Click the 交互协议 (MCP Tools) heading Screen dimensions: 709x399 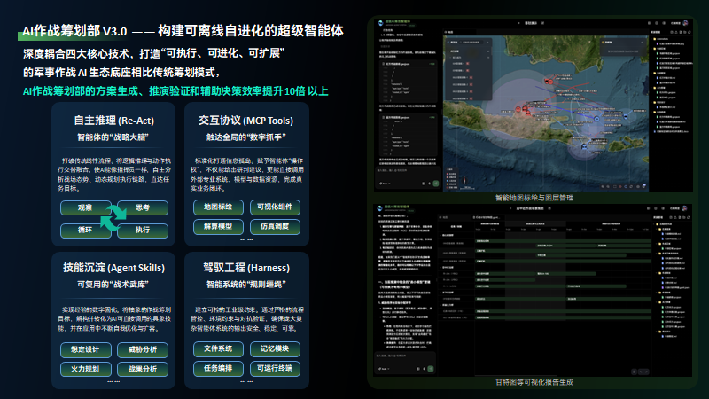coord(246,121)
